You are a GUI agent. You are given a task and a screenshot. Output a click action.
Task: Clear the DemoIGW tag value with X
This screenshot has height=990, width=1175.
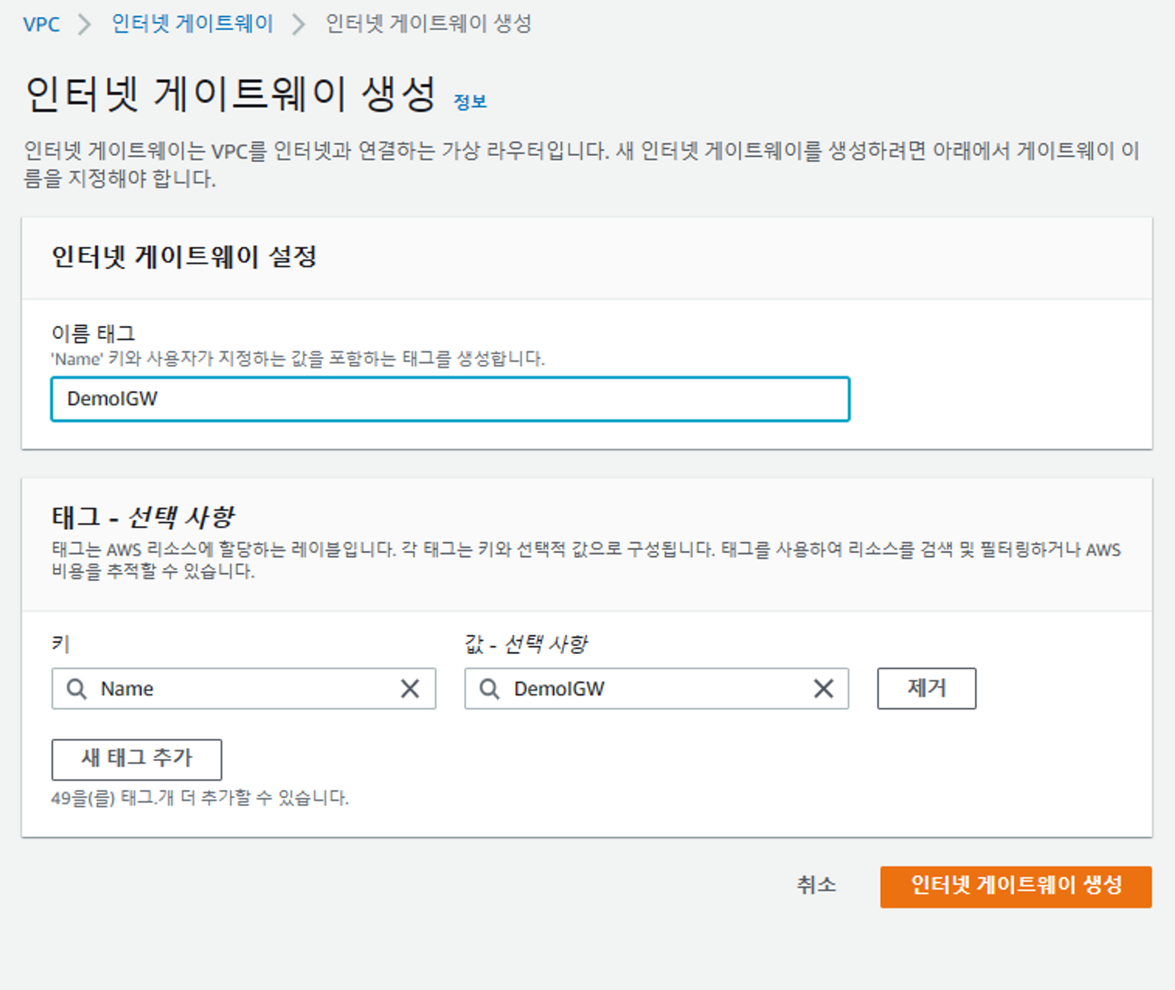click(823, 688)
